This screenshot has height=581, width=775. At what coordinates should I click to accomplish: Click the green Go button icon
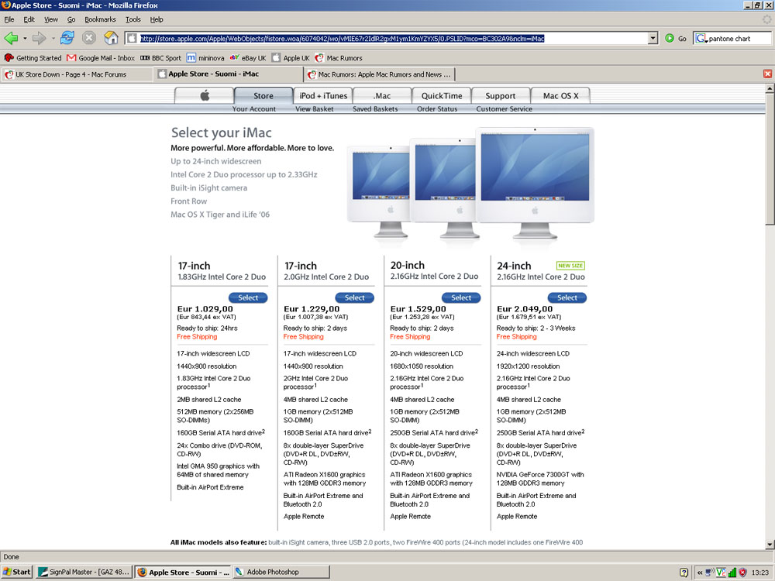tap(670, 38)
